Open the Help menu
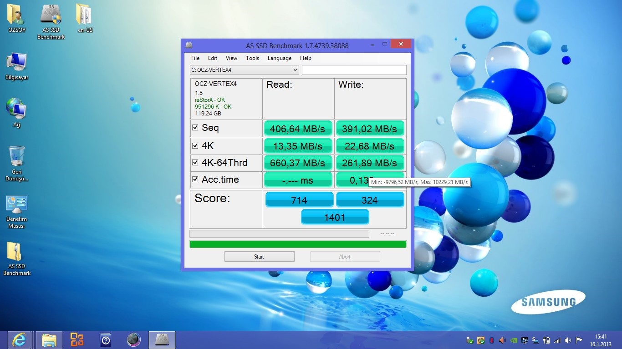 pos(306,58)
